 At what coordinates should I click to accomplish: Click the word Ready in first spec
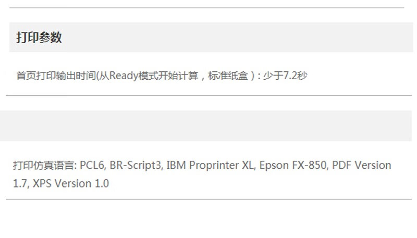click(124, 76)
